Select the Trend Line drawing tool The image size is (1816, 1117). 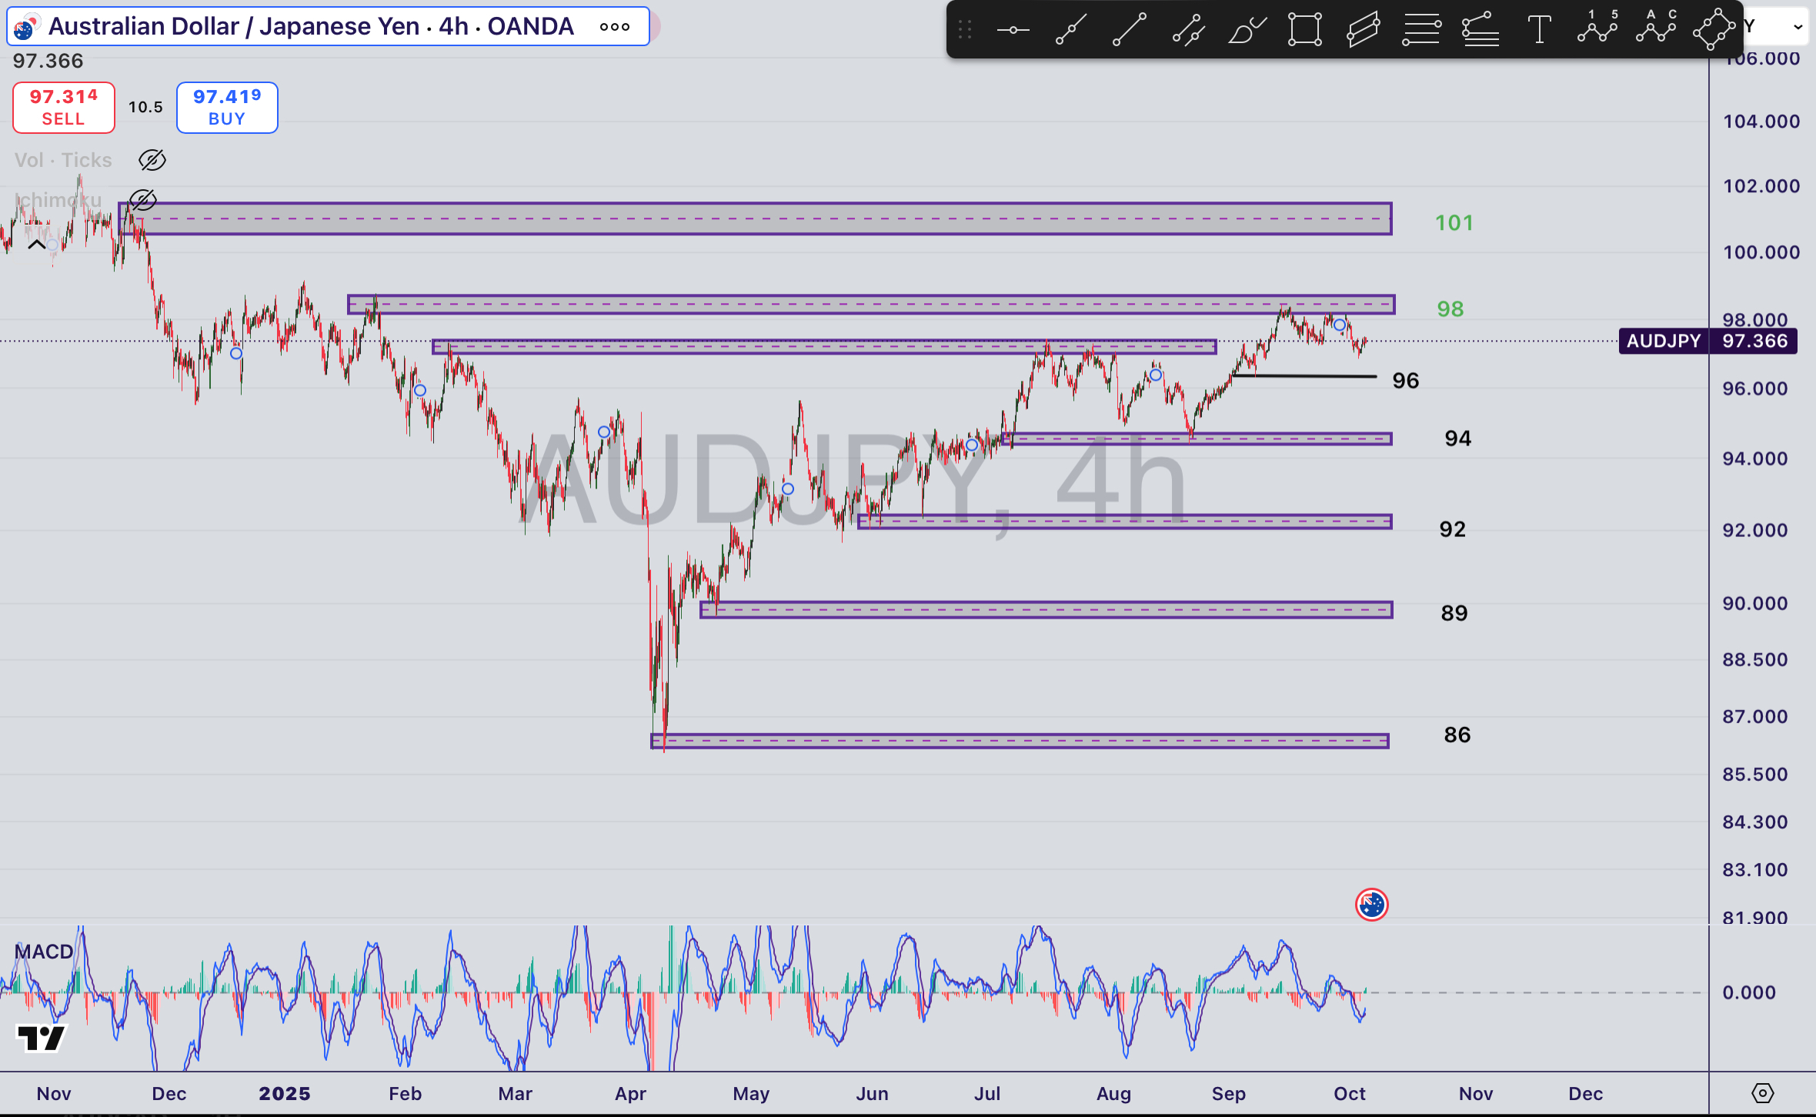point(1129,28)
